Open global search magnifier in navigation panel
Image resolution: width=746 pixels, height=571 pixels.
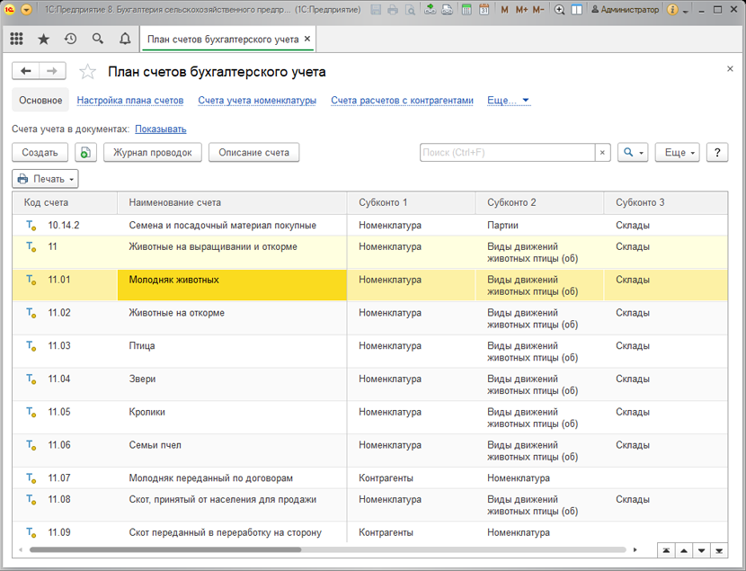click(x=98, y=39)
